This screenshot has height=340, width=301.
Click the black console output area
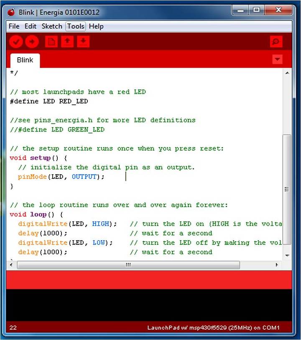[x=149, y=305]
